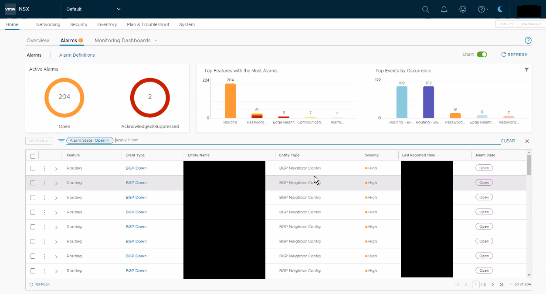Open the blue help circle icon under Policy
Image resolution: width=546 pixels, height=294 pixels.
528,41
